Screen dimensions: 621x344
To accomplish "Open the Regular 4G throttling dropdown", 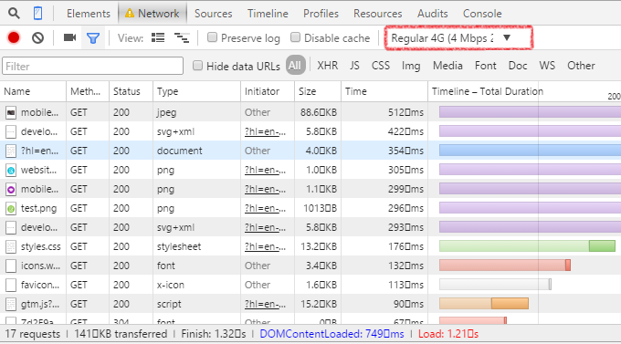I will (458, 38).
